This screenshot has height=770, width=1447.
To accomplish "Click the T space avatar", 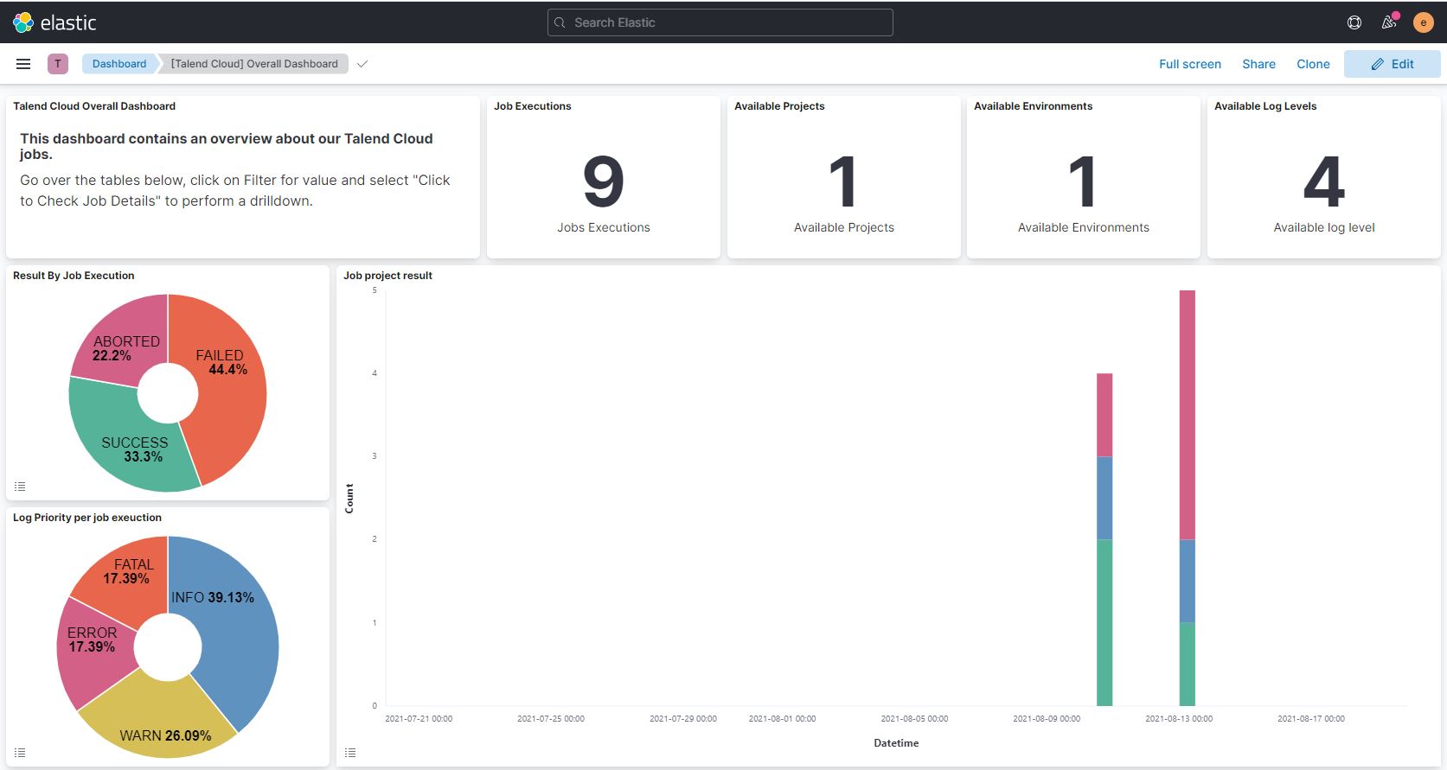I will coord(58,64).
